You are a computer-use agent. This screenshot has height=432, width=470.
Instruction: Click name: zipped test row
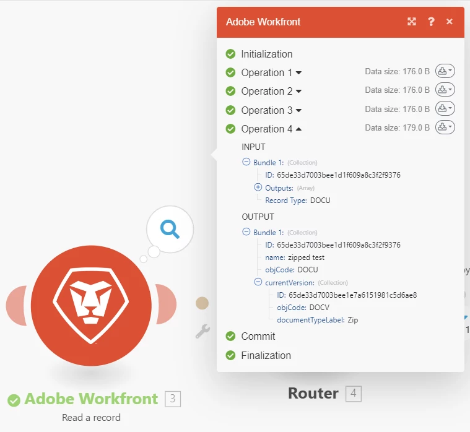tap(295, 257)
